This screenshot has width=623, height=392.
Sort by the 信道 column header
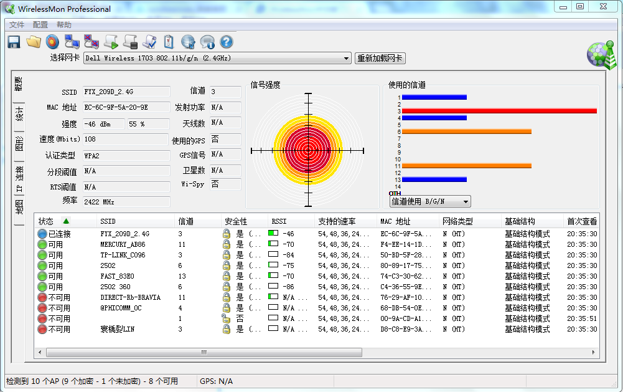pos(197,221)
